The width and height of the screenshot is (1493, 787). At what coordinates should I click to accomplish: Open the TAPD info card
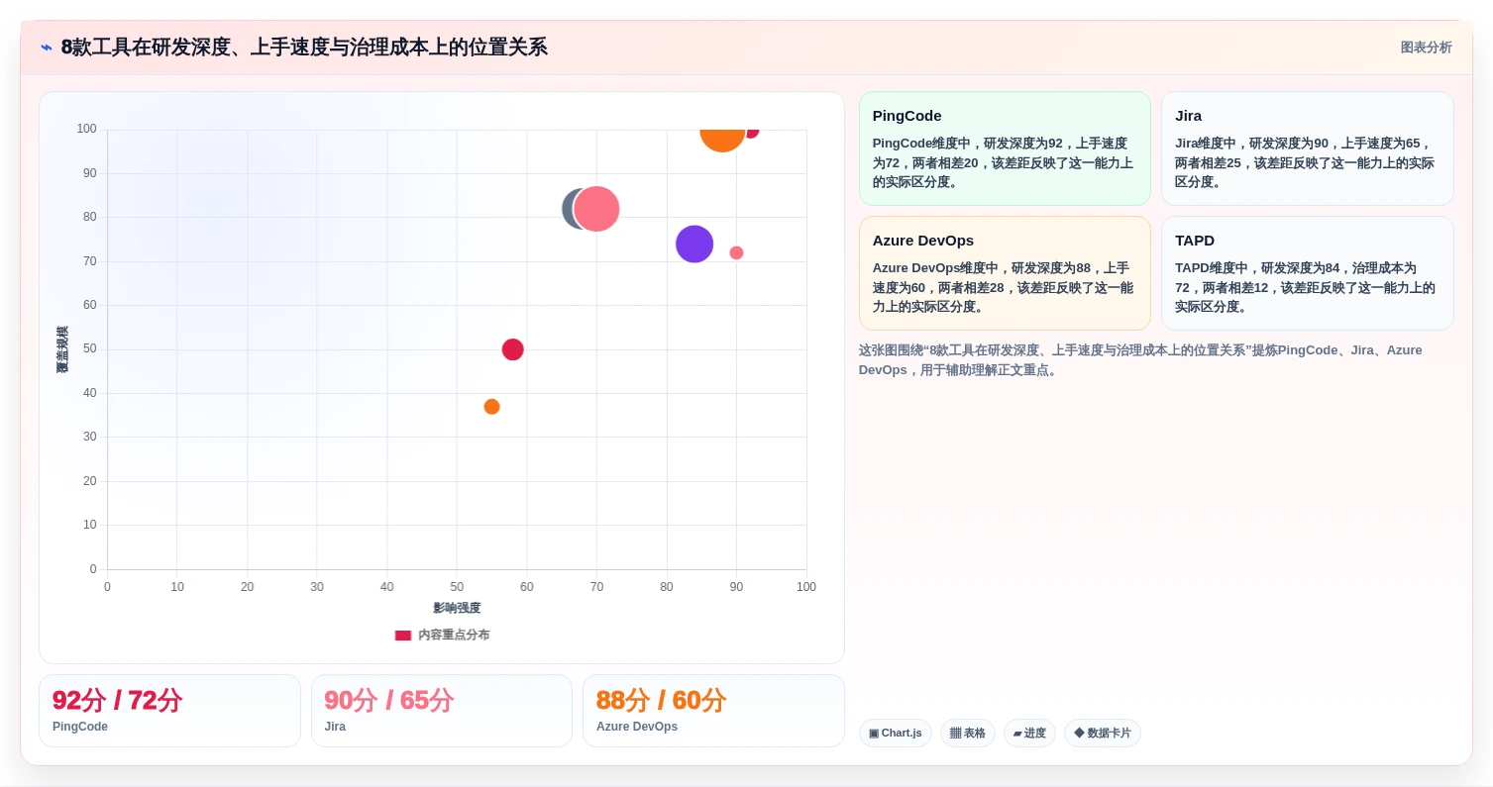coord(1308,273)
